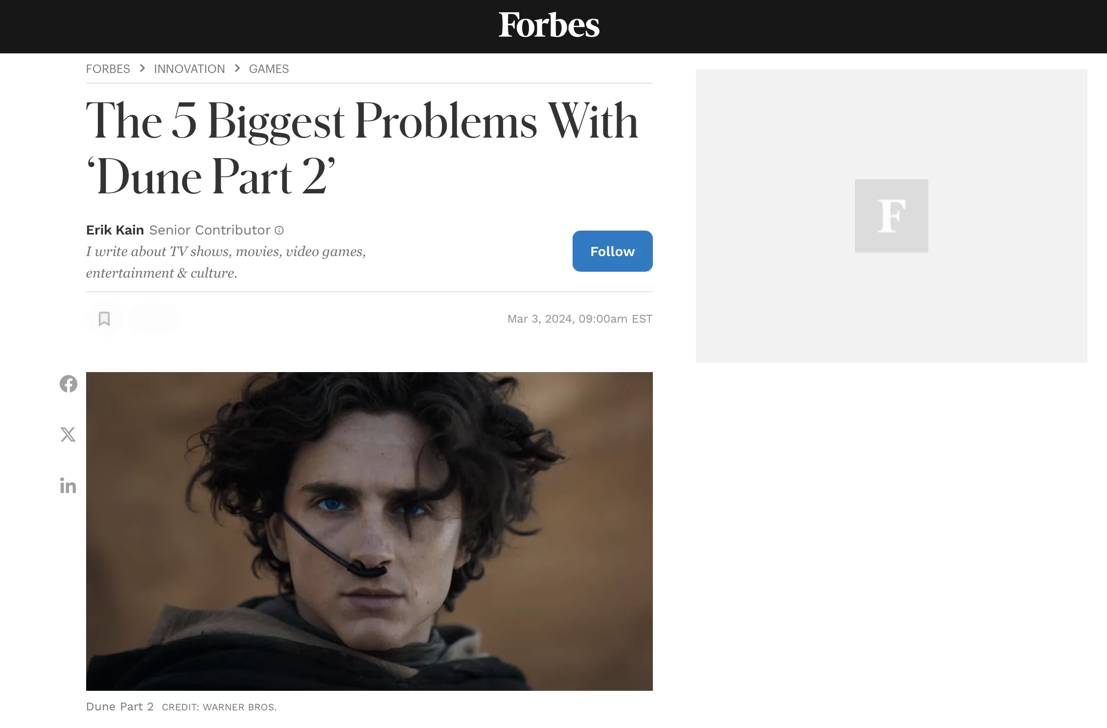Share article on X

pos(68,434)
